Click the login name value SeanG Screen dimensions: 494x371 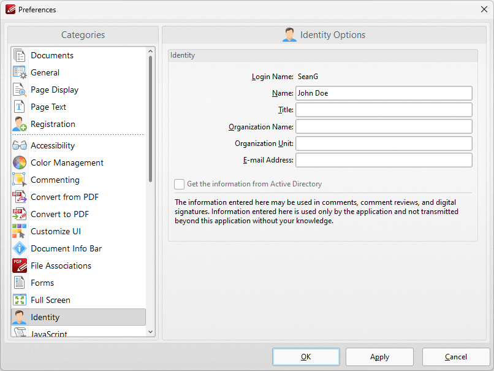pyautogui.click(x=308, y=77)
